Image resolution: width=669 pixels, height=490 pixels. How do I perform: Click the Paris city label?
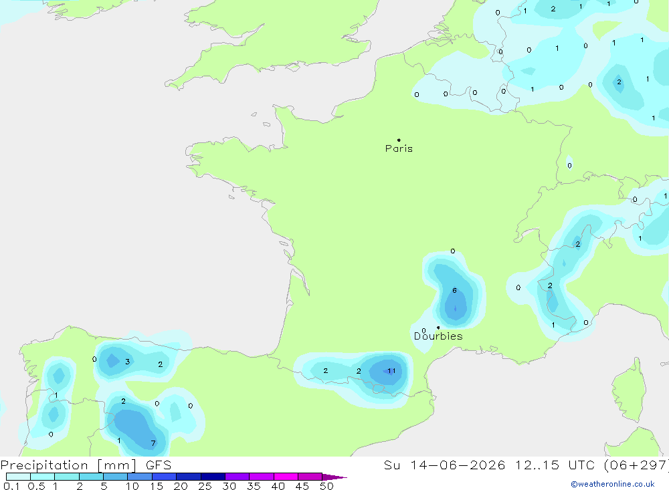pos(399,149)
